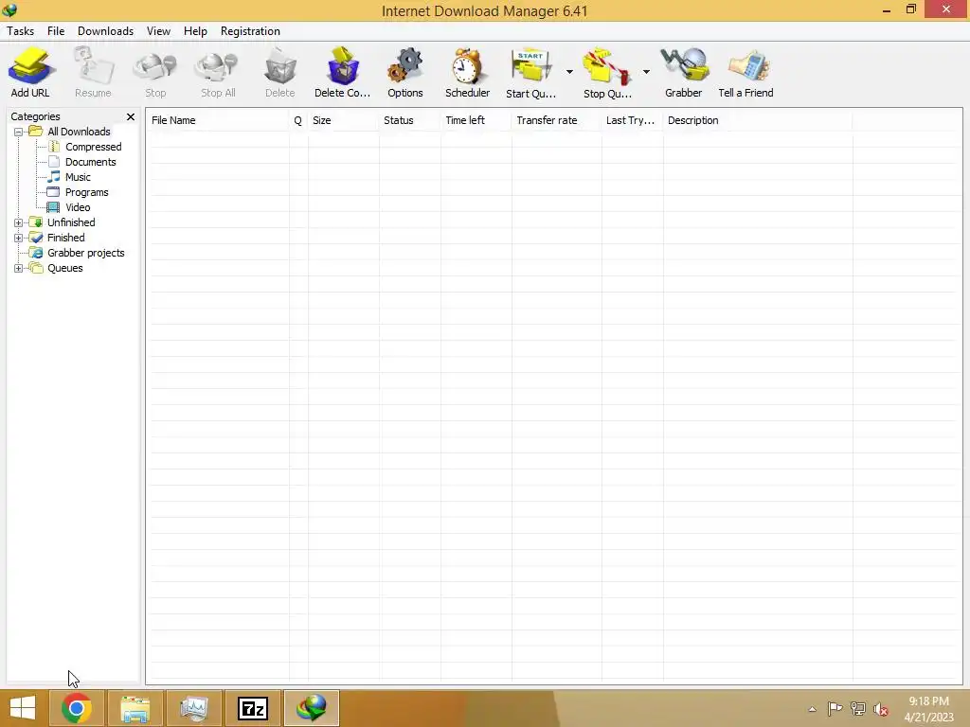Click the Add URL toolbar icon
This screenshot has width=970, height=727.
(29, 72)
